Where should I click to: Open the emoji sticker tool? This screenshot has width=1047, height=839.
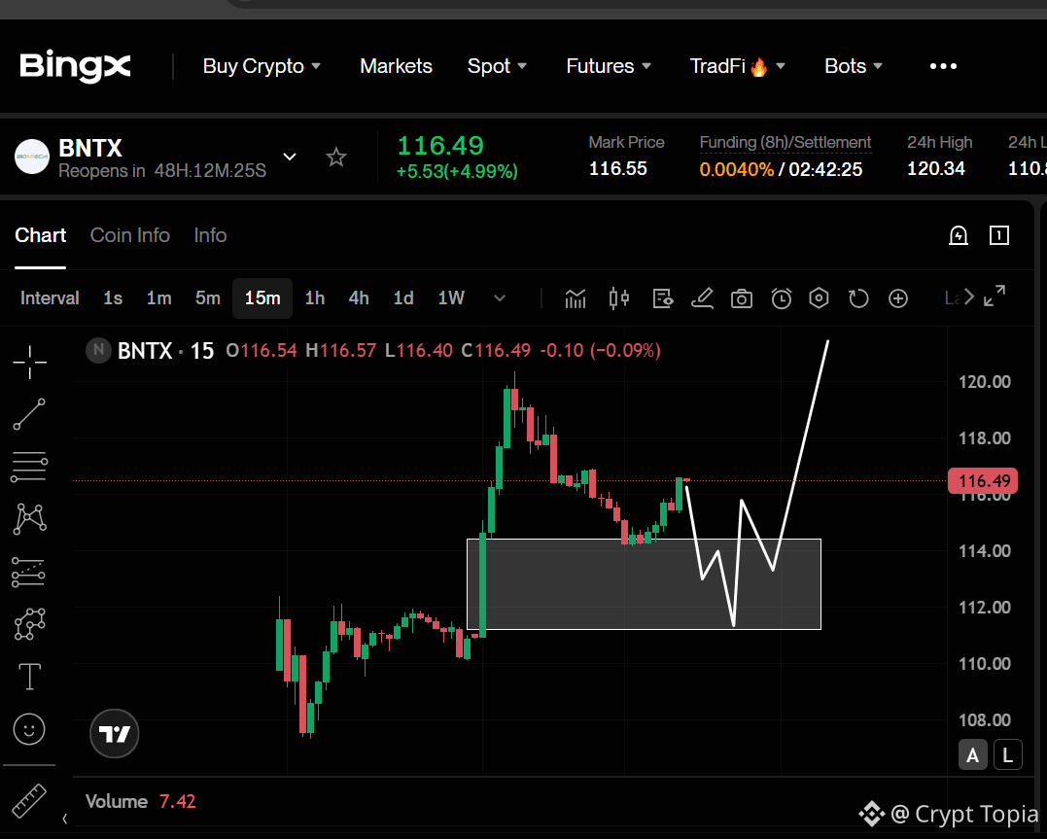pos(29,729)
